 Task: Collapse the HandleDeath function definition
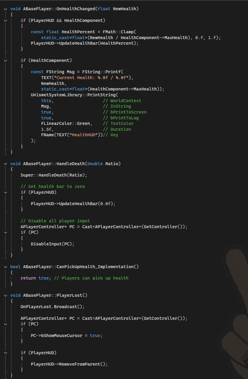click(6, 164)
